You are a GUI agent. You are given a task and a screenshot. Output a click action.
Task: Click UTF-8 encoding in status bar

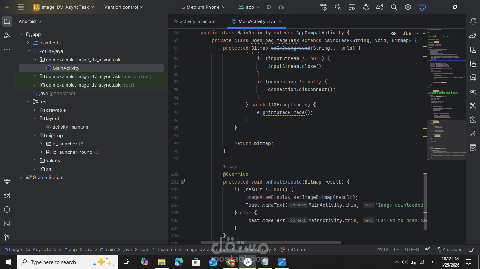pyautogui.click(x=411, y=249)
